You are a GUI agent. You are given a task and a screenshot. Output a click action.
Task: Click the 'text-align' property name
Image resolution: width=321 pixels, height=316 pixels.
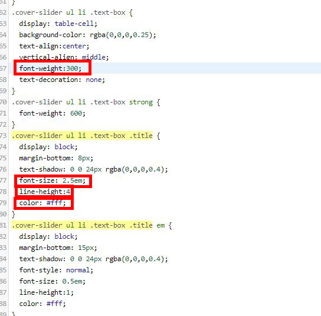pyautogui.click(x=39, y=46)
